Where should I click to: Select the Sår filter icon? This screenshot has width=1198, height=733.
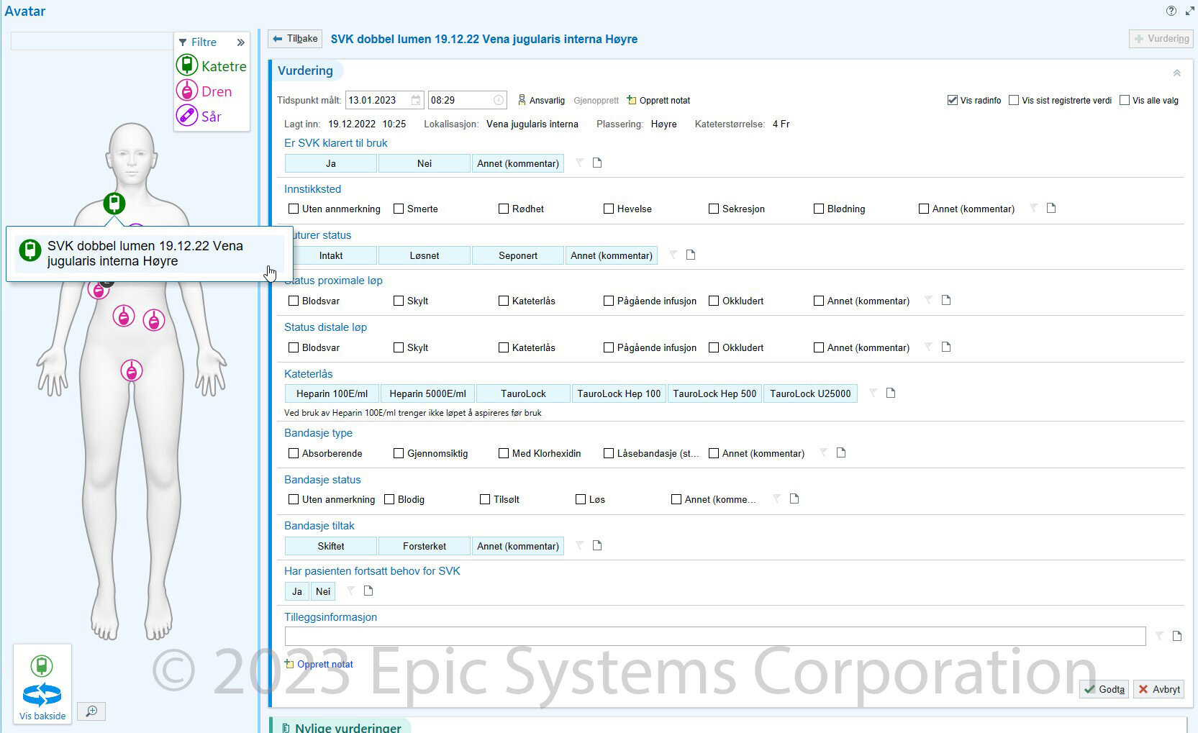[x=187, y=116]
